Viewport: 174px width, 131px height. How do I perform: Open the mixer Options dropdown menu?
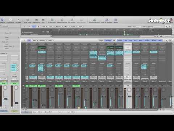pos(43,40)
